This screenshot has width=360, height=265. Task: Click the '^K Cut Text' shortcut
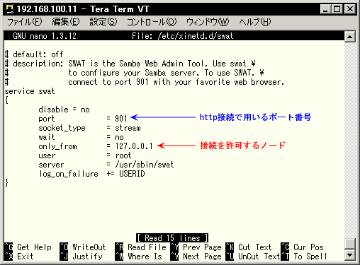[x=249, y=247]
